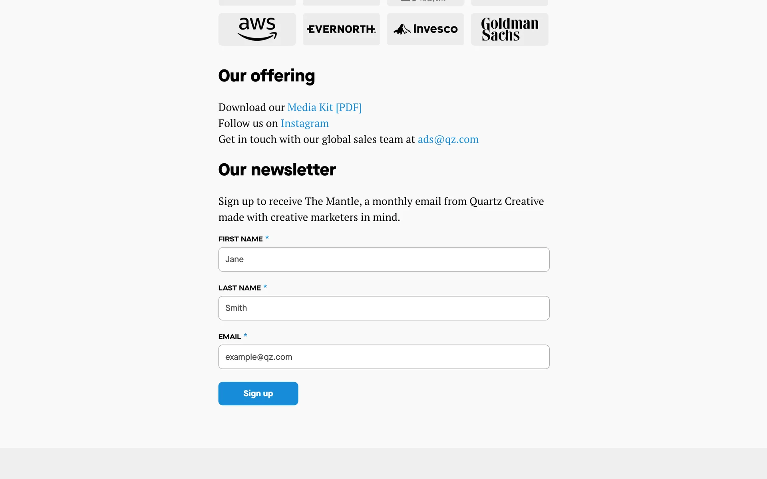Image resolution: width=767 pixels, height=479 pixels.
Task: Click the Evernorth logo tile
Action: 341,29
